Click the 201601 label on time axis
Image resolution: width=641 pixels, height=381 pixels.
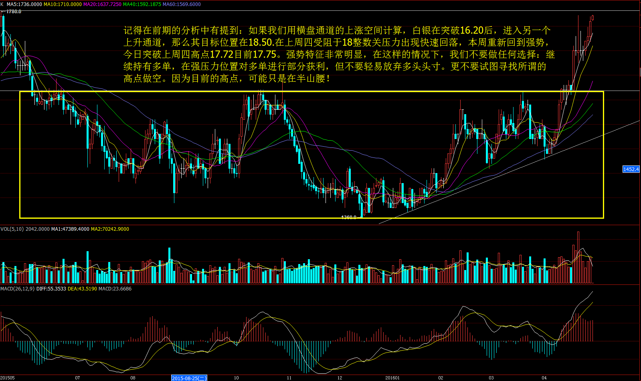[392, 378]
